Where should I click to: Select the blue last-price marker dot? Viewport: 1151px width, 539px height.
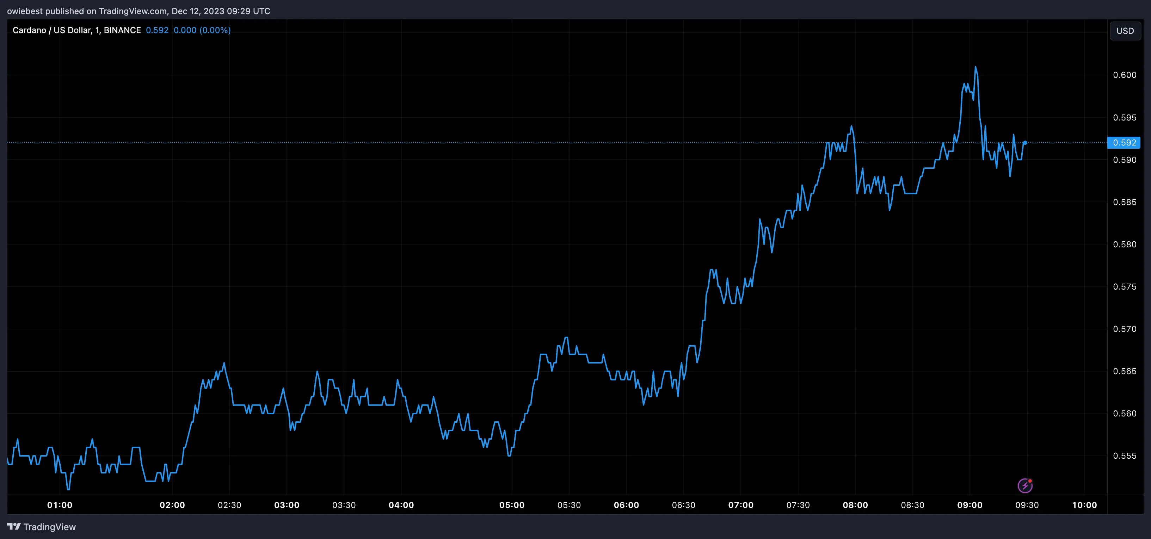point(1025,143)
